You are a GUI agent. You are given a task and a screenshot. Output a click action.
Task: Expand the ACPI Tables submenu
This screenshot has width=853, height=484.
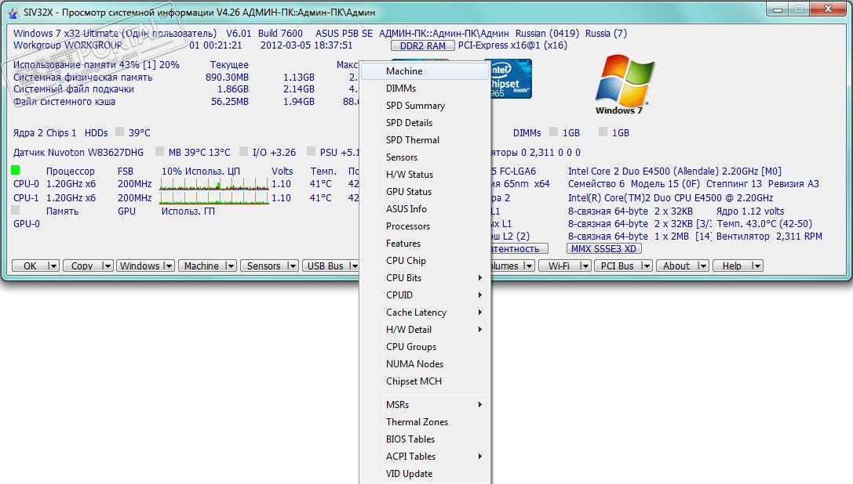coord(479,457)
